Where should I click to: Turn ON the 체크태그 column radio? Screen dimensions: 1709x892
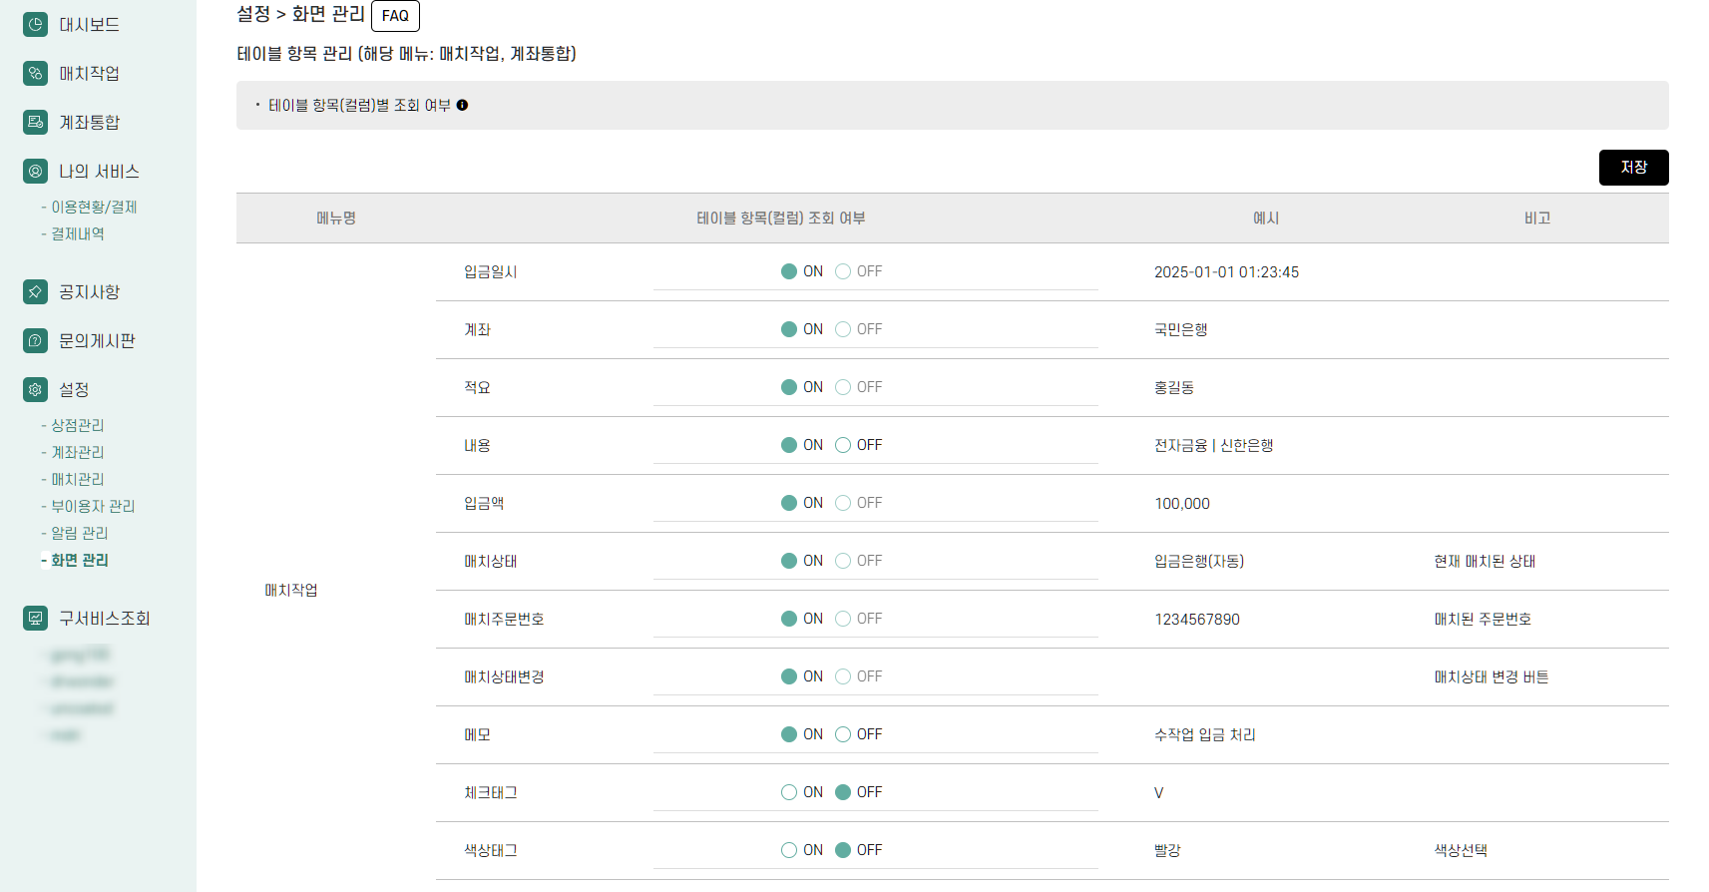point(789,792)
